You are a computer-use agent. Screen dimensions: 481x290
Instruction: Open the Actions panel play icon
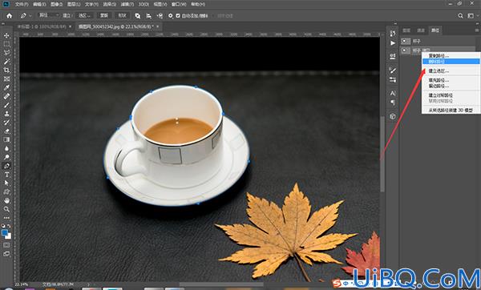coord(393,43)
